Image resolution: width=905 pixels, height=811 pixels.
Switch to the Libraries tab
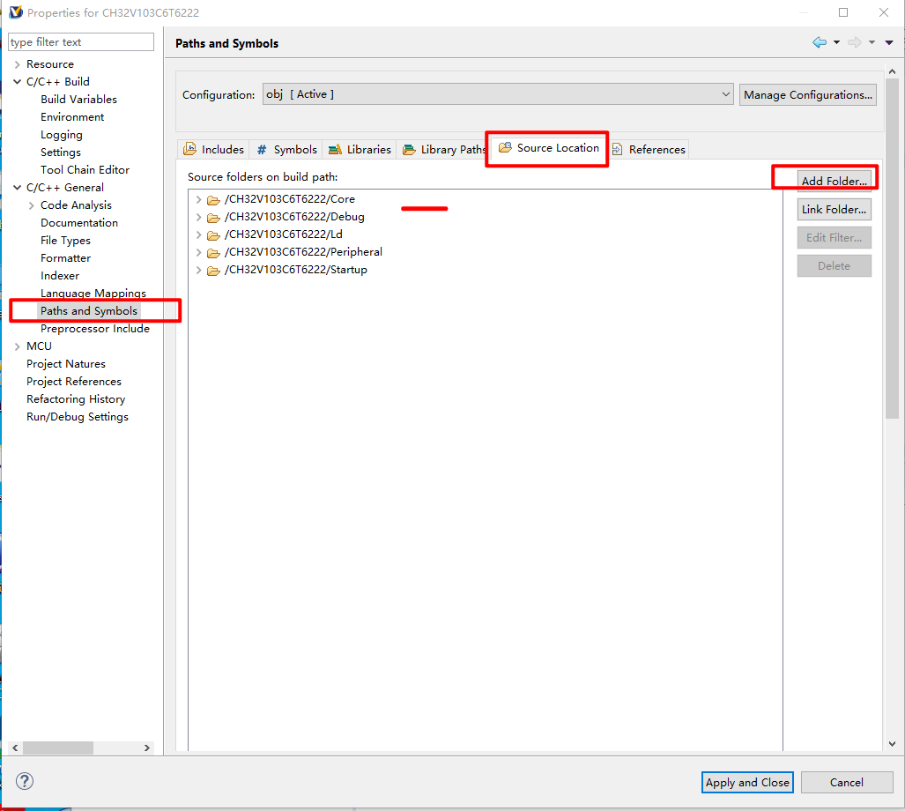coord(360,149)
